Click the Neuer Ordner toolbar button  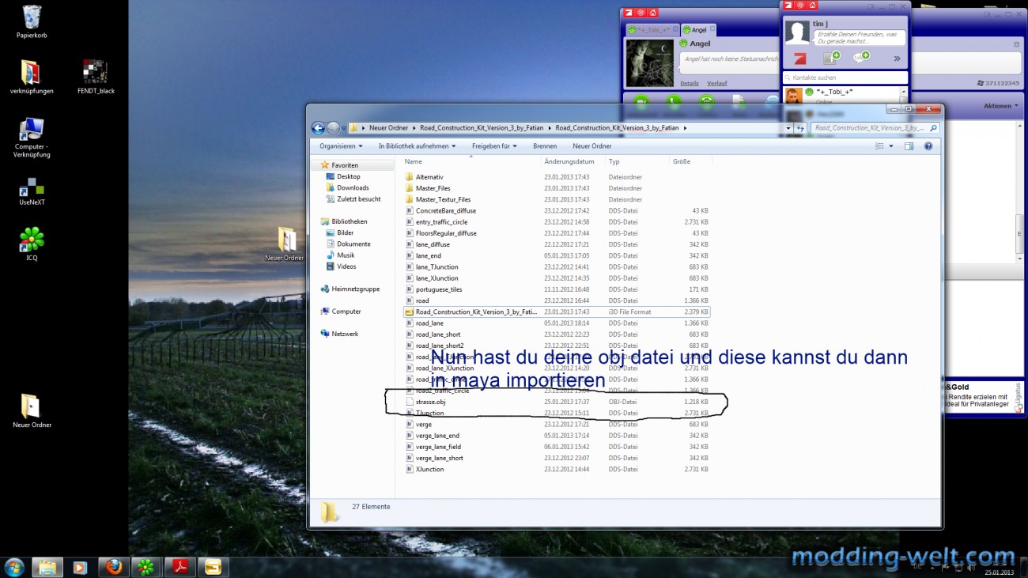pos(591,146)
